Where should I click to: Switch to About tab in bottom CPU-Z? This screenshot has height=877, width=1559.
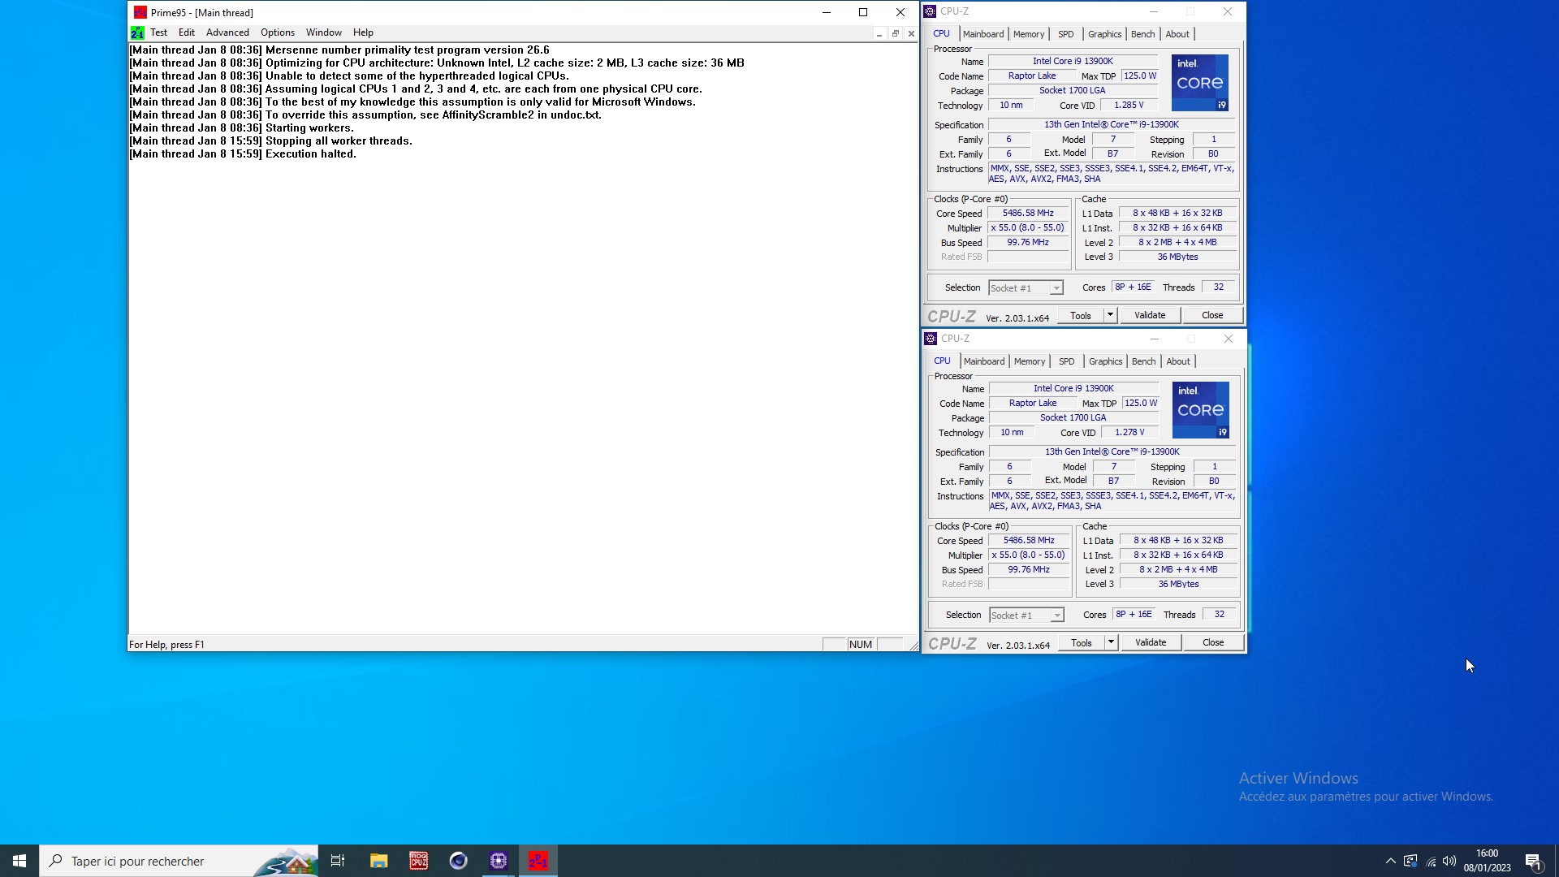point(1178,361)
